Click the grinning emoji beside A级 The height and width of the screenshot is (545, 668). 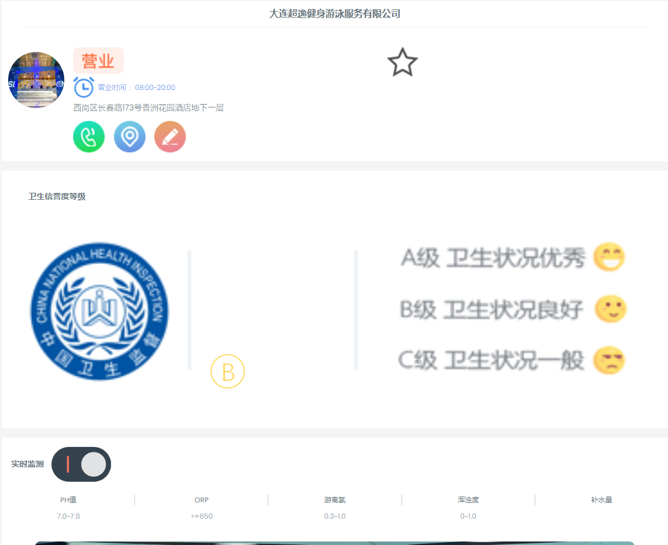(x=609, y=257)
